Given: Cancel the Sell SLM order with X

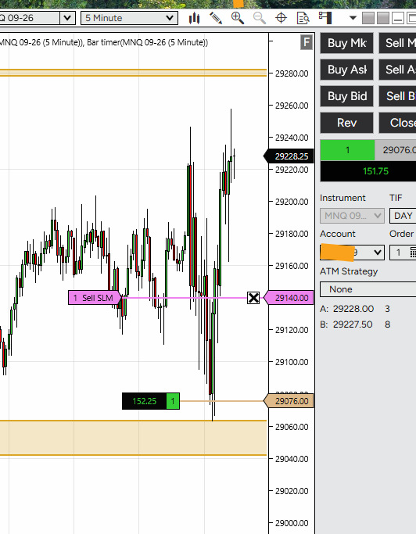Looking at the screenshot, I should pyautogui.click(x=253, y=298).
